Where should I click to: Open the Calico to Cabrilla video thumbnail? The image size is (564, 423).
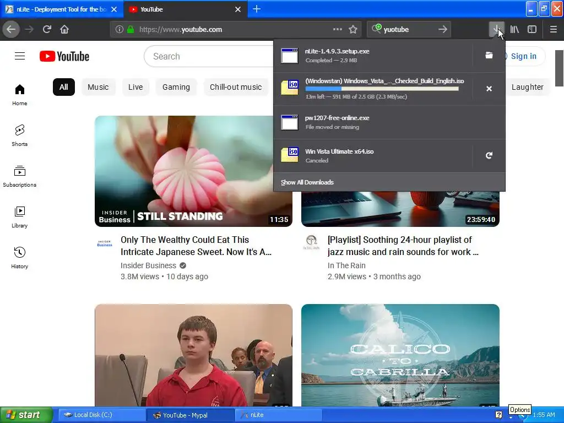click(400, 355)
